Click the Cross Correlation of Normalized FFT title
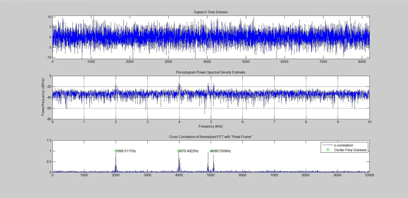The image size is (408, 198). [x=211, y=137]
